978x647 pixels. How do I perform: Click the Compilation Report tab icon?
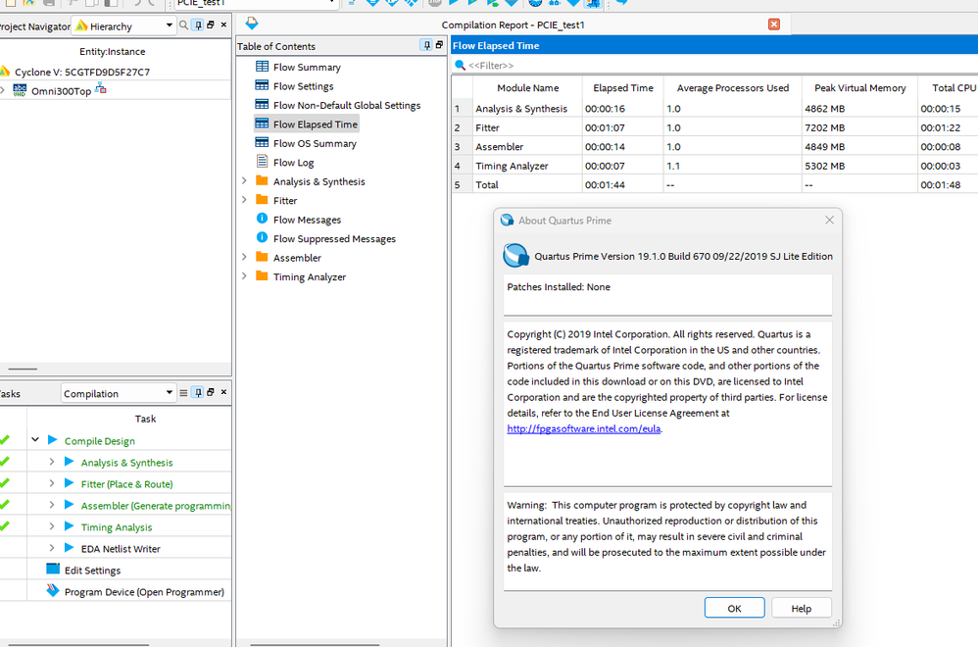[x=252, y=24]
